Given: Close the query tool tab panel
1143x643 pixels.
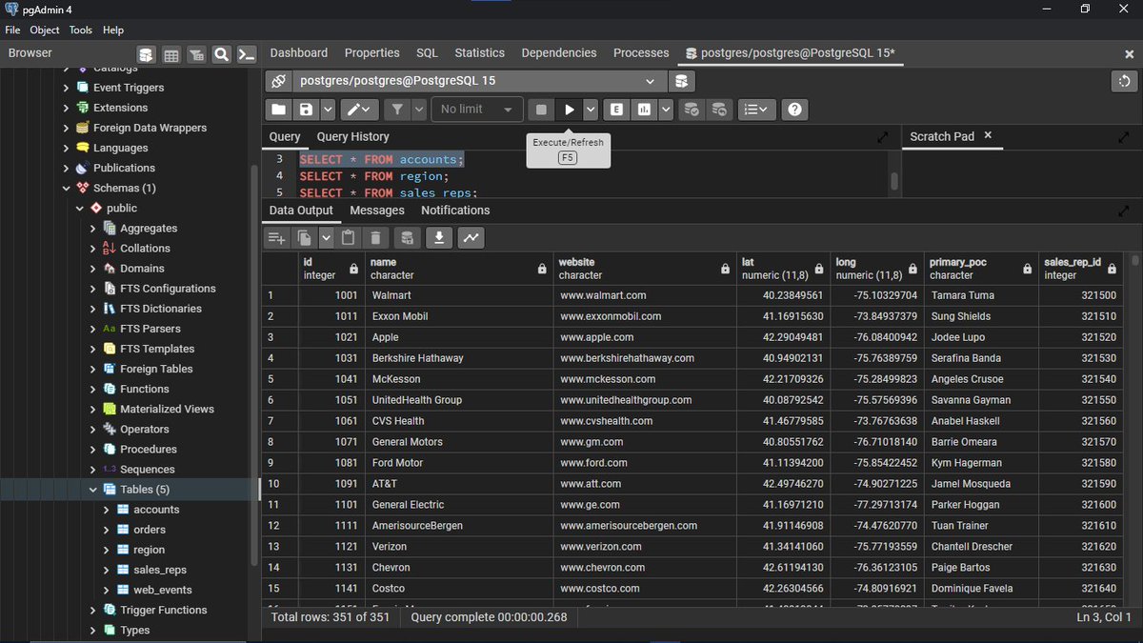Looking at the screenshot, I should (x=1130, y=54).
